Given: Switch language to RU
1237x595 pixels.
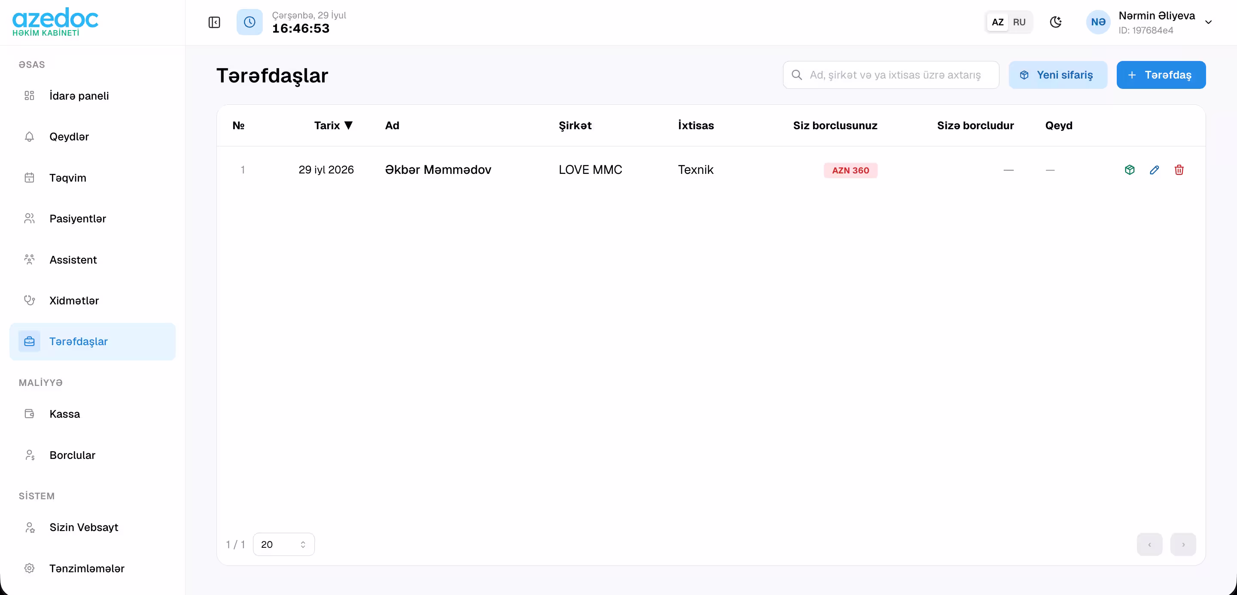Looking at the screenshot, I should coord(1019,22).
